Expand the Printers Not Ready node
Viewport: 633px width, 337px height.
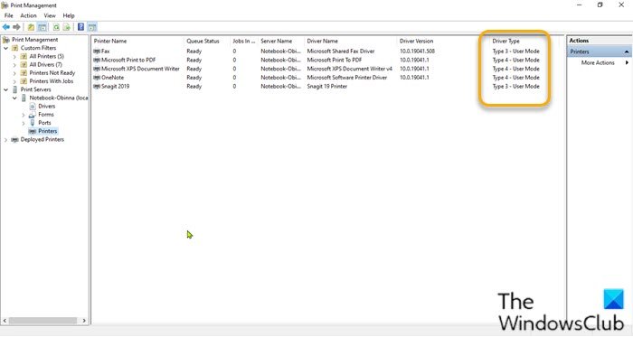(x=14, y=73)
